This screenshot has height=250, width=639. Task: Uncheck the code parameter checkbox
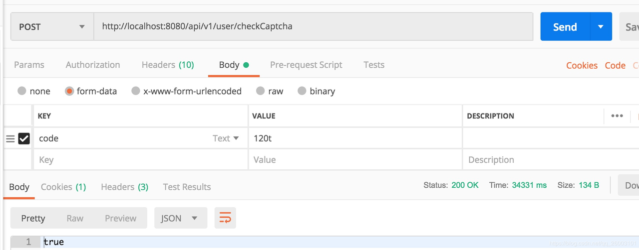click(24, 138)
